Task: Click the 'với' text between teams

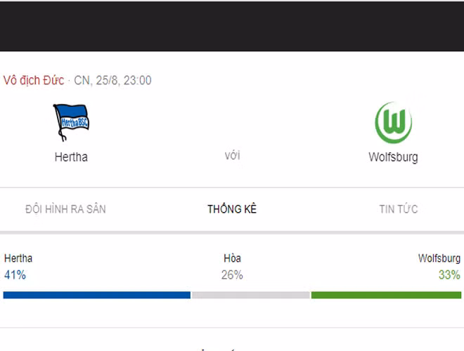Action: coord(232,155)
